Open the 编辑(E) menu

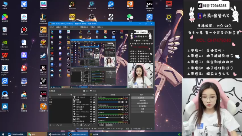point(59,27)
